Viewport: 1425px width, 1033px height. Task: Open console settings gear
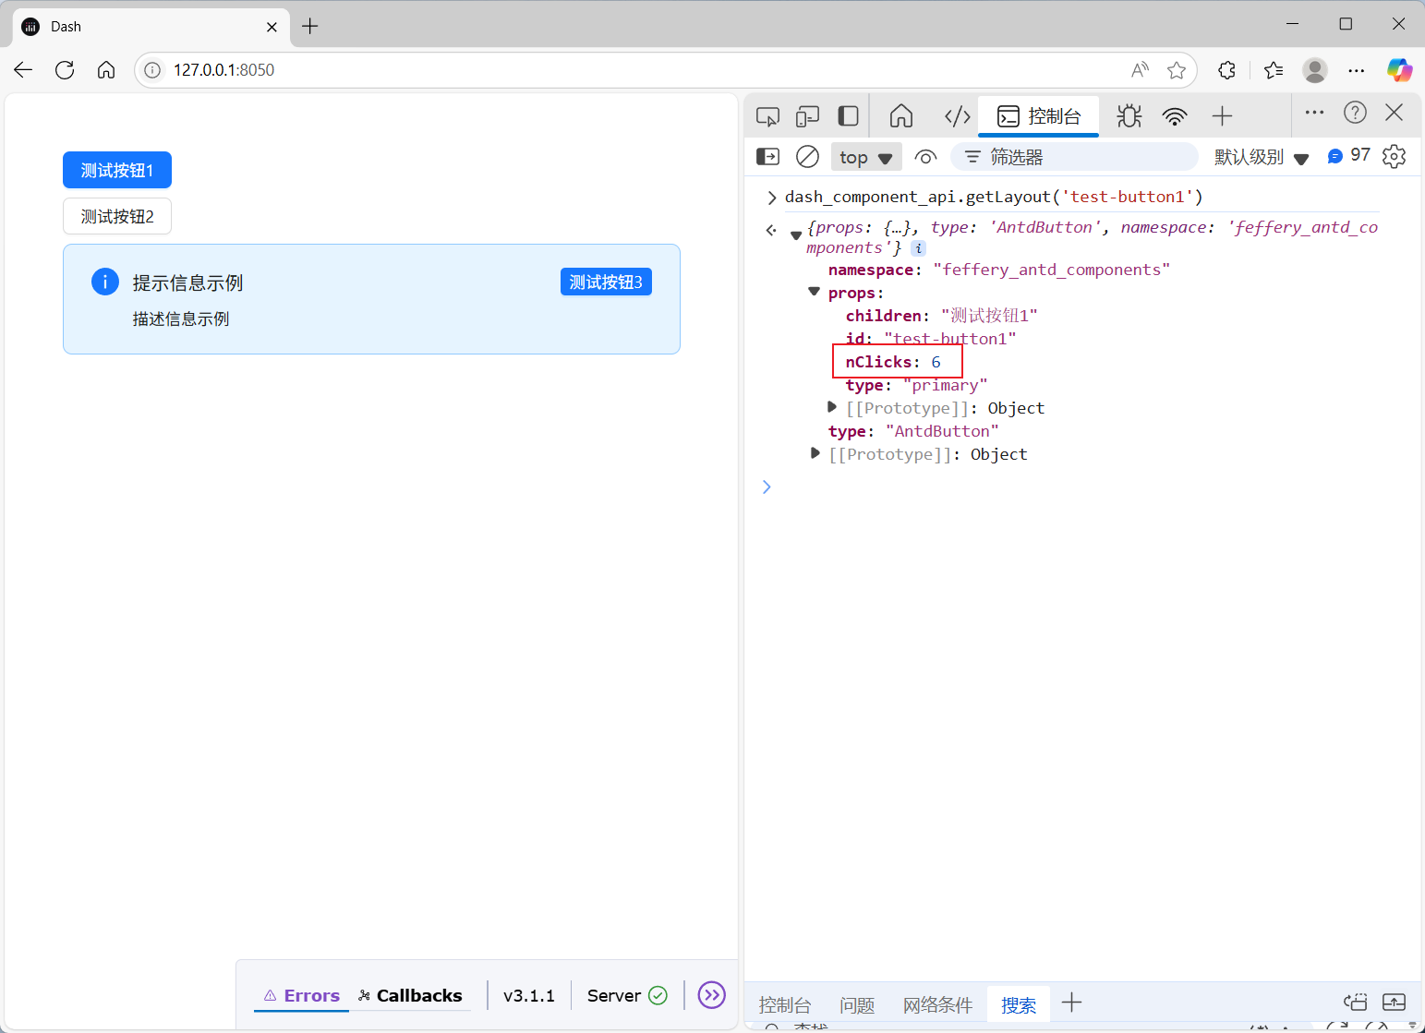(1394, 157)
